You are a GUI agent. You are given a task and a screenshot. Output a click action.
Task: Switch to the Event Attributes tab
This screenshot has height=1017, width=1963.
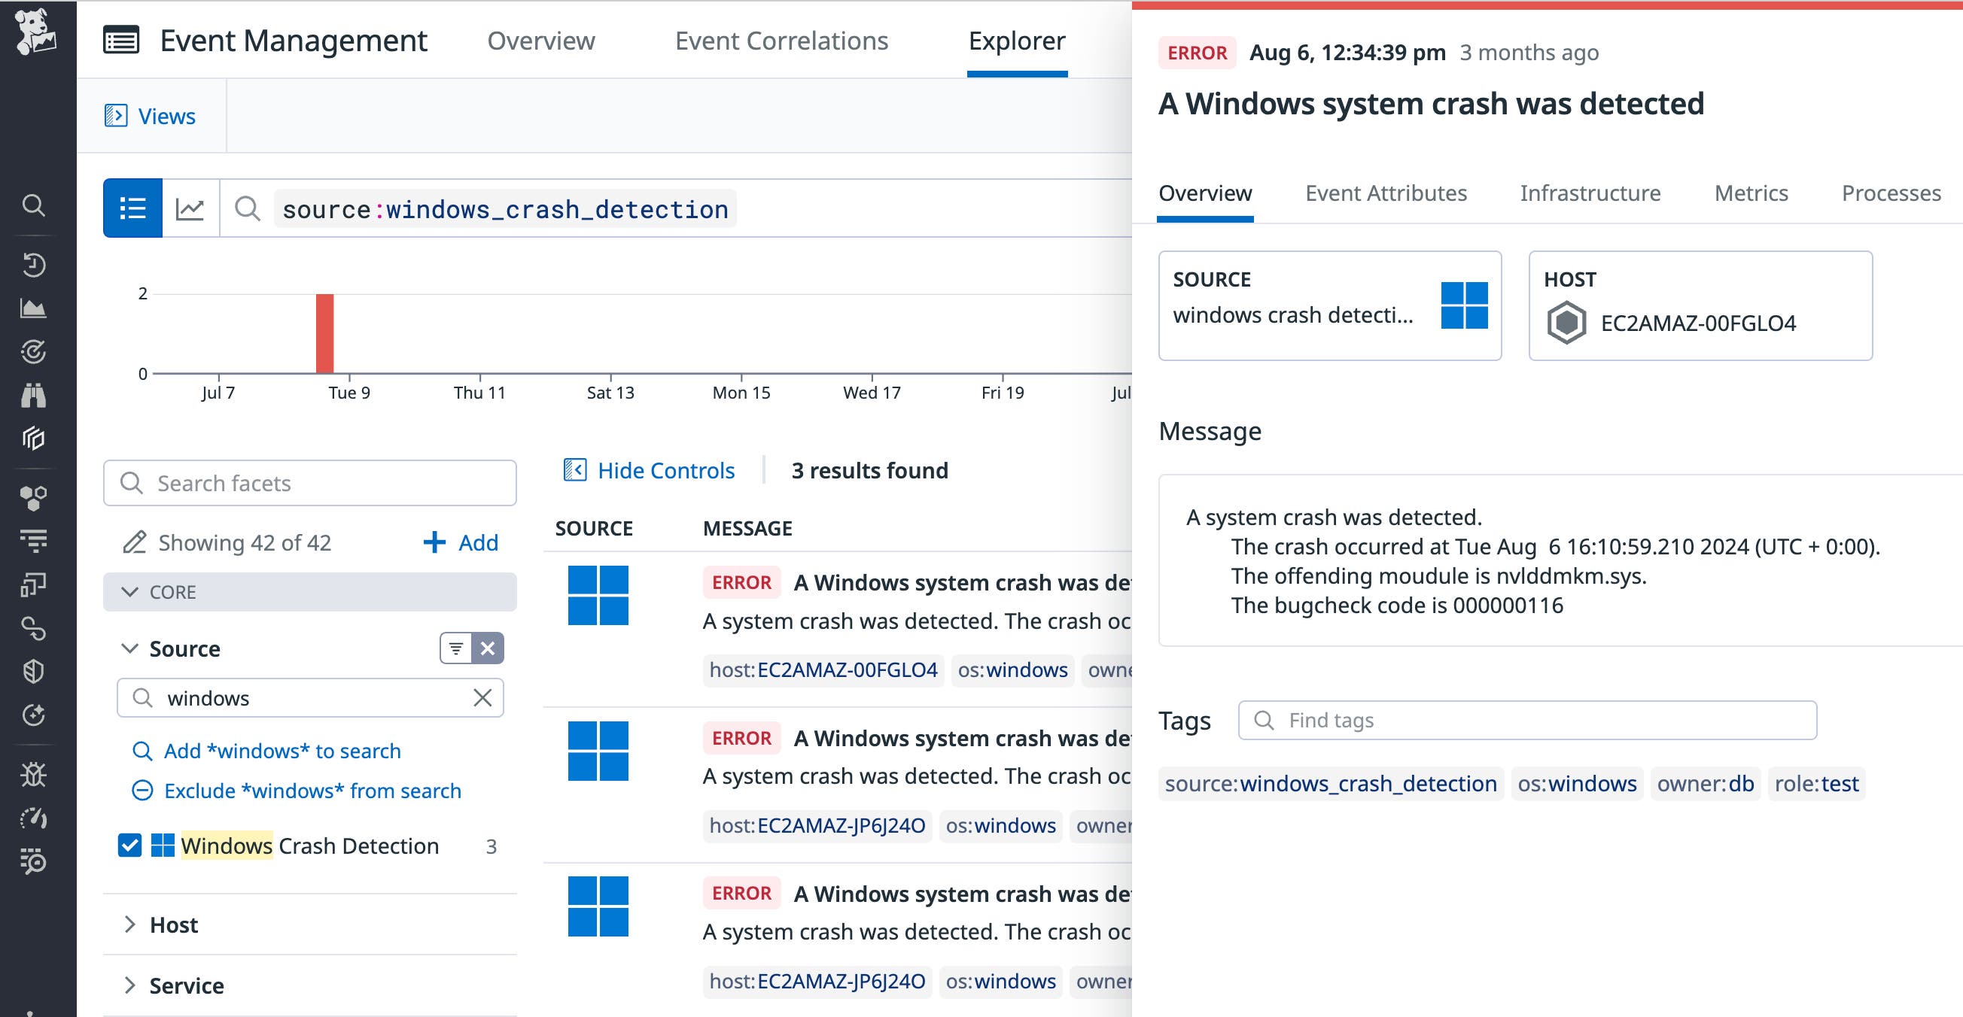tap(1386, 193)
